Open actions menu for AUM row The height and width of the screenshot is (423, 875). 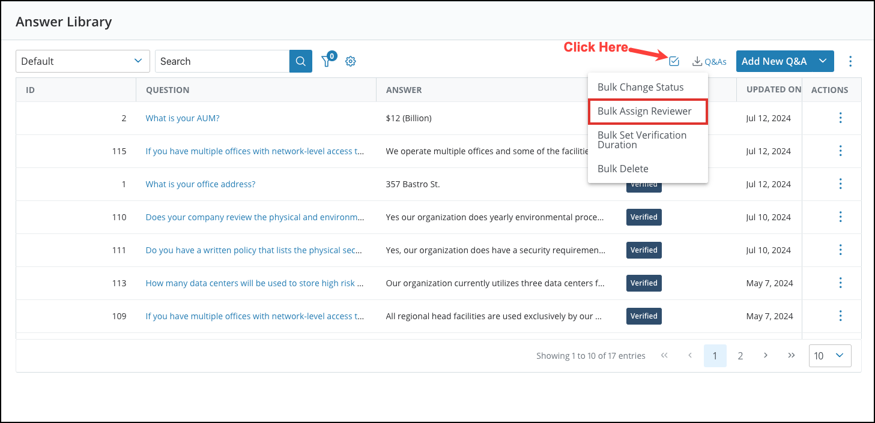coord(840,118)
